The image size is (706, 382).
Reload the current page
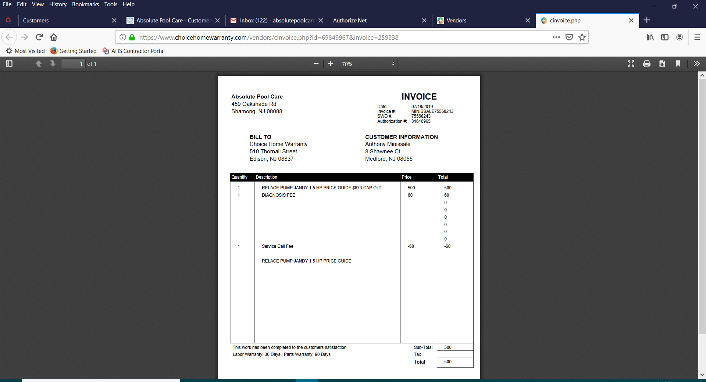[39, 37]
